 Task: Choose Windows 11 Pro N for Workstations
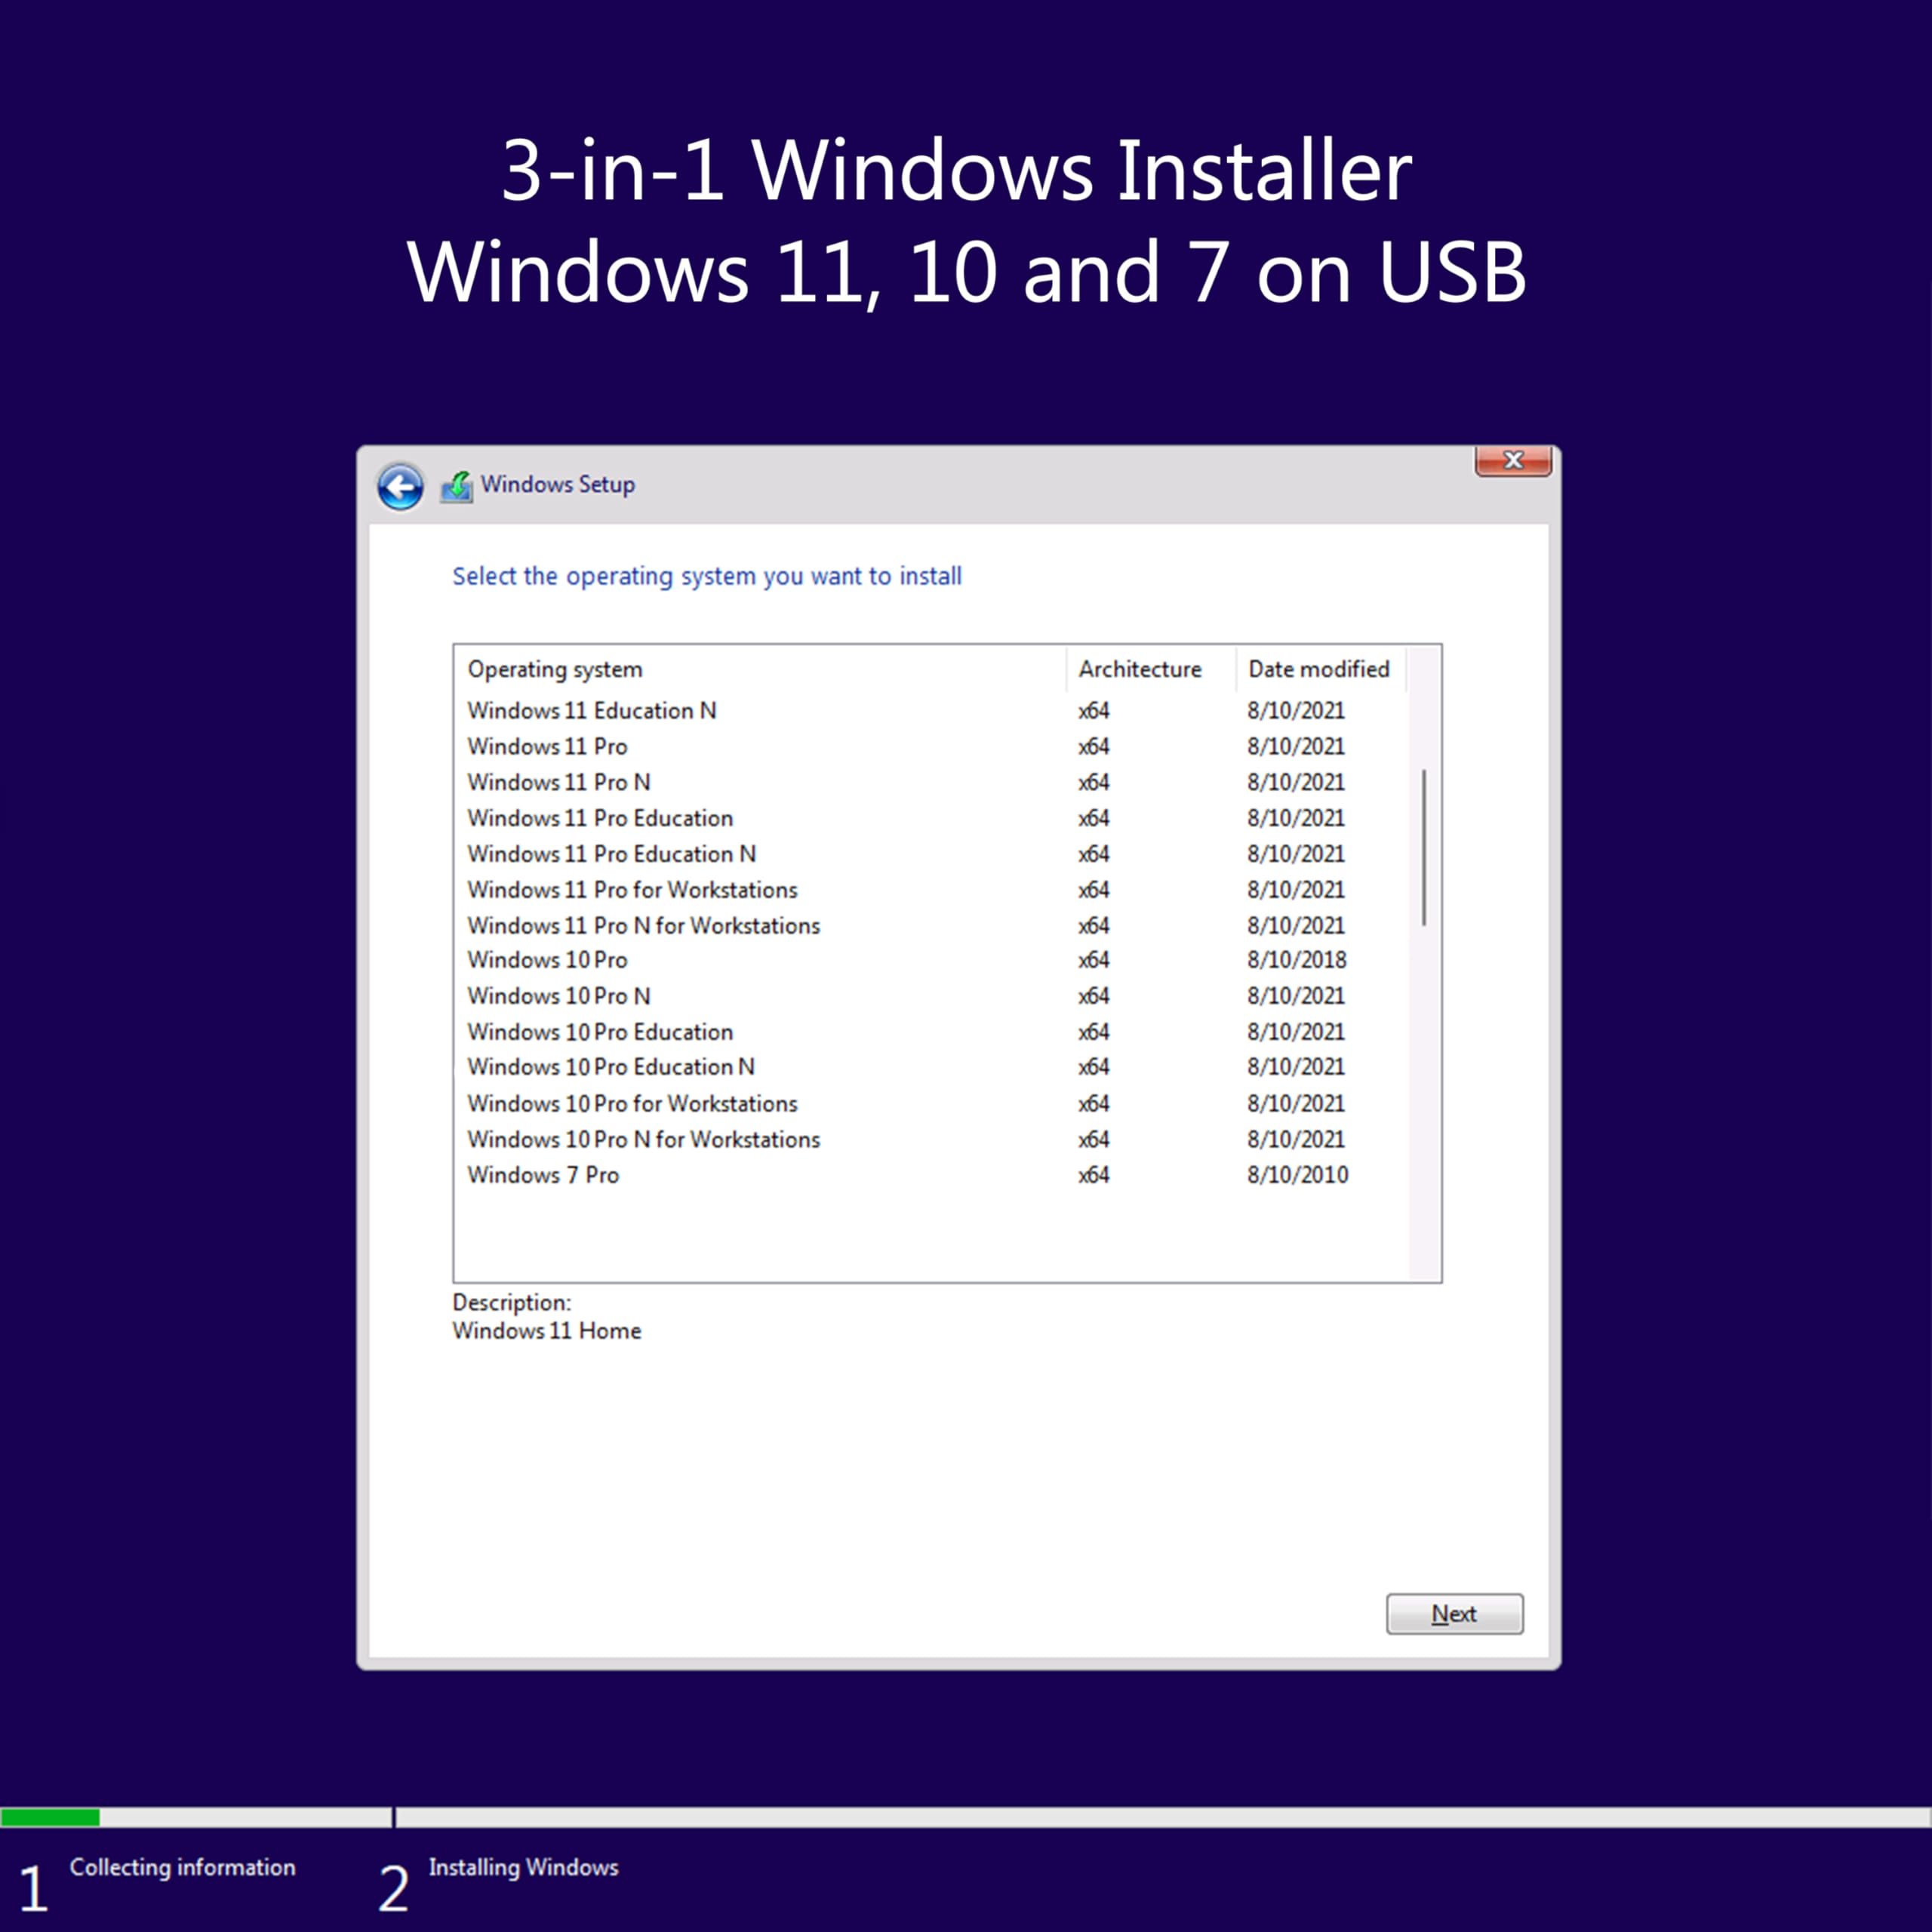coord(643,926)
